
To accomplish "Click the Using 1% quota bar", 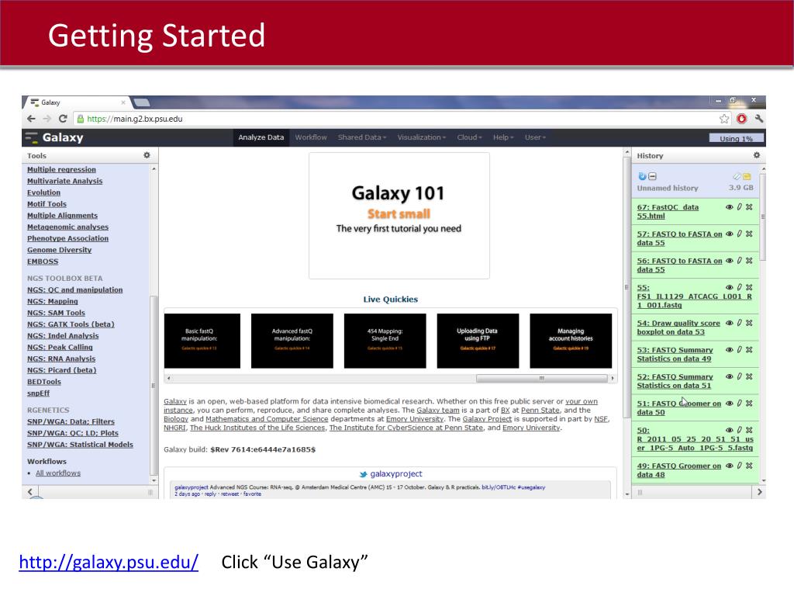I will coord(737,138).
